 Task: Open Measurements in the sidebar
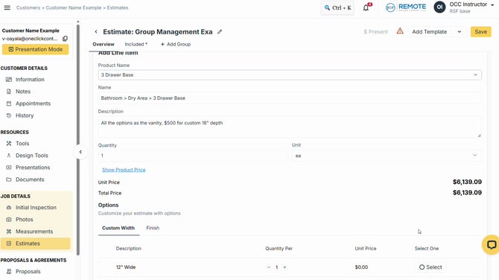[34, 232]
